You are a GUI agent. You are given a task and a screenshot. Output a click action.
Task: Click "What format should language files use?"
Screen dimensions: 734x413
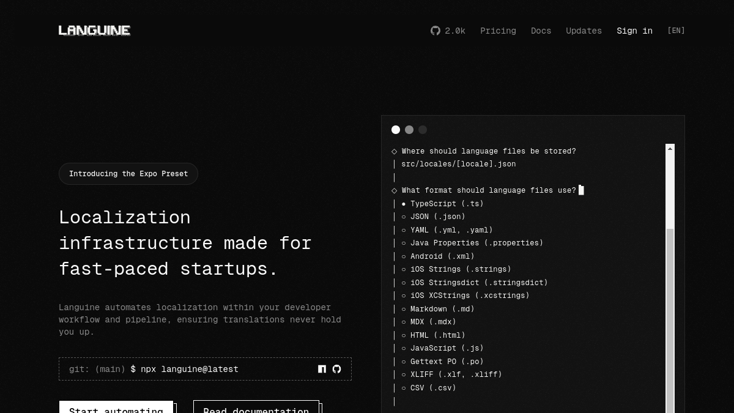(x=489, y=190)
